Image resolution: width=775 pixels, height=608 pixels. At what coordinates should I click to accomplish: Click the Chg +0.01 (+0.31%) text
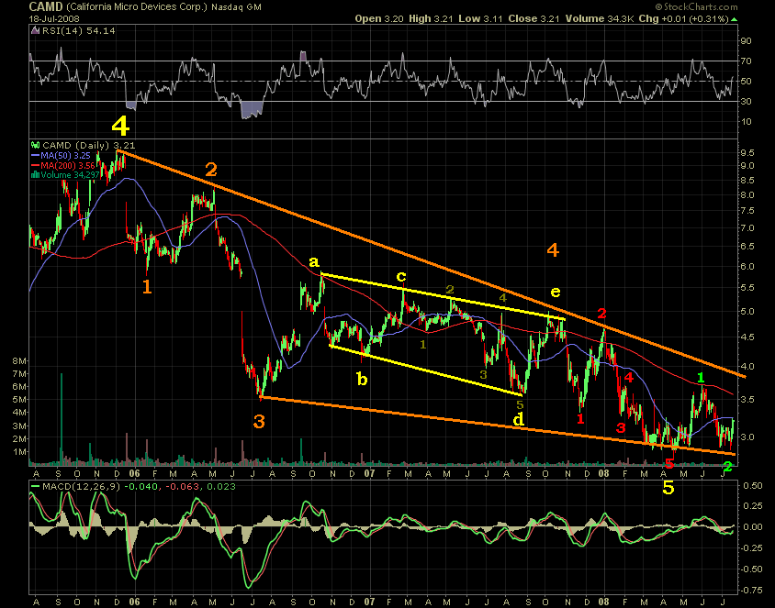pos(683,18)
